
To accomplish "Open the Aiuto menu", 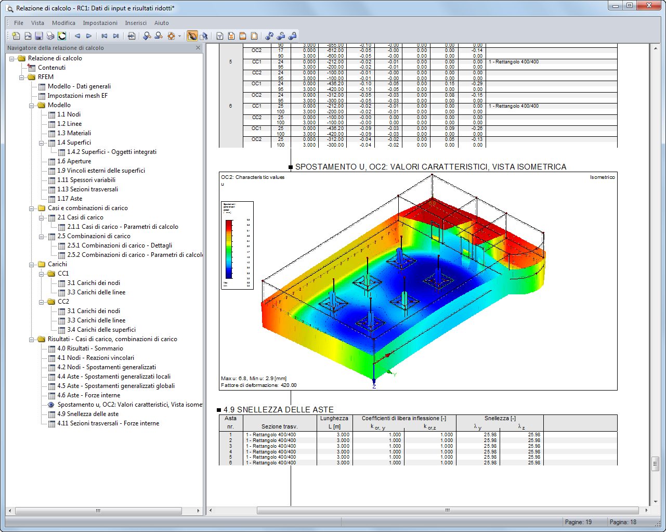I will (162, 23).
